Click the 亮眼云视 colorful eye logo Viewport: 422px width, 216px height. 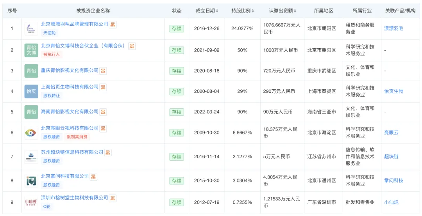coord(31,133)
